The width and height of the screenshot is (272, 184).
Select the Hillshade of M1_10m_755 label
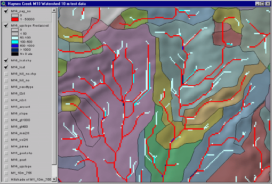click(31, 180)
